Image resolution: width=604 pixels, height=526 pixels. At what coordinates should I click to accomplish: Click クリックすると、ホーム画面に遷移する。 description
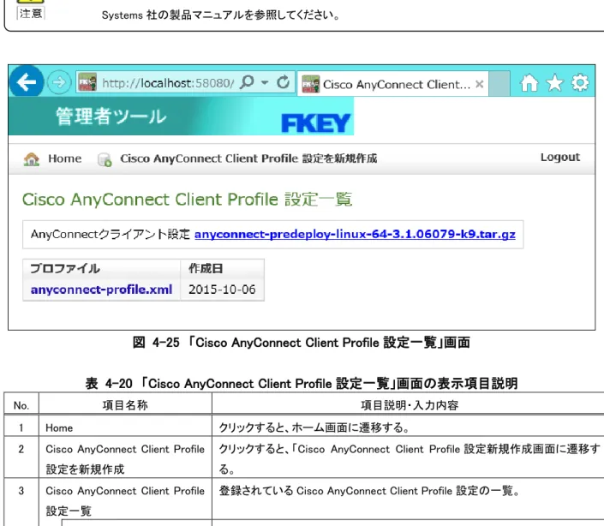[314, 427]
